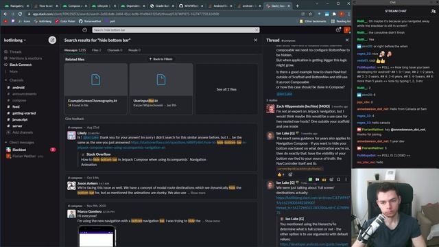Click the thumbs-up reaction under Ian Lake's reply
The height and width of the screenshot is (247, 439).
(280, 174)
